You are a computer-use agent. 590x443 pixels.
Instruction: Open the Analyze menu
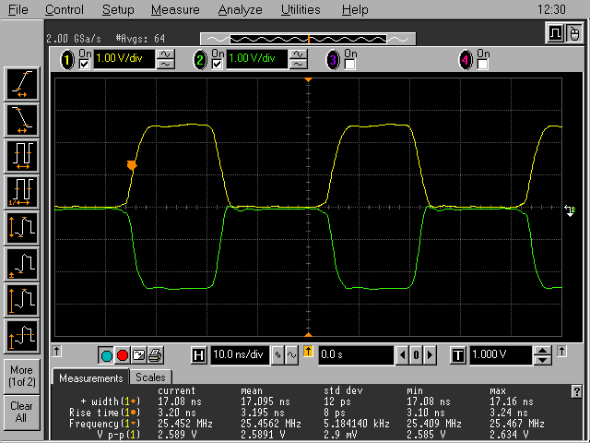click(240, 9)
